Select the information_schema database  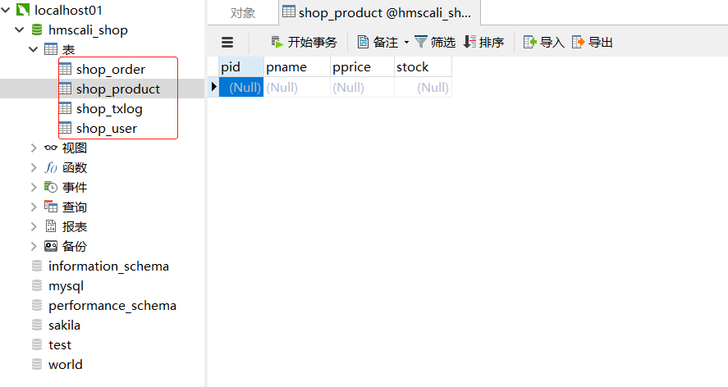(x=108, y=266)
